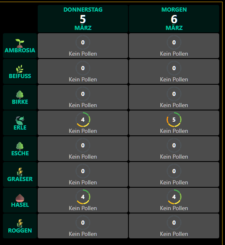
Task: Click Erle gauge showing 4 on Donnerstag
Action: click(x=83, y=120)
